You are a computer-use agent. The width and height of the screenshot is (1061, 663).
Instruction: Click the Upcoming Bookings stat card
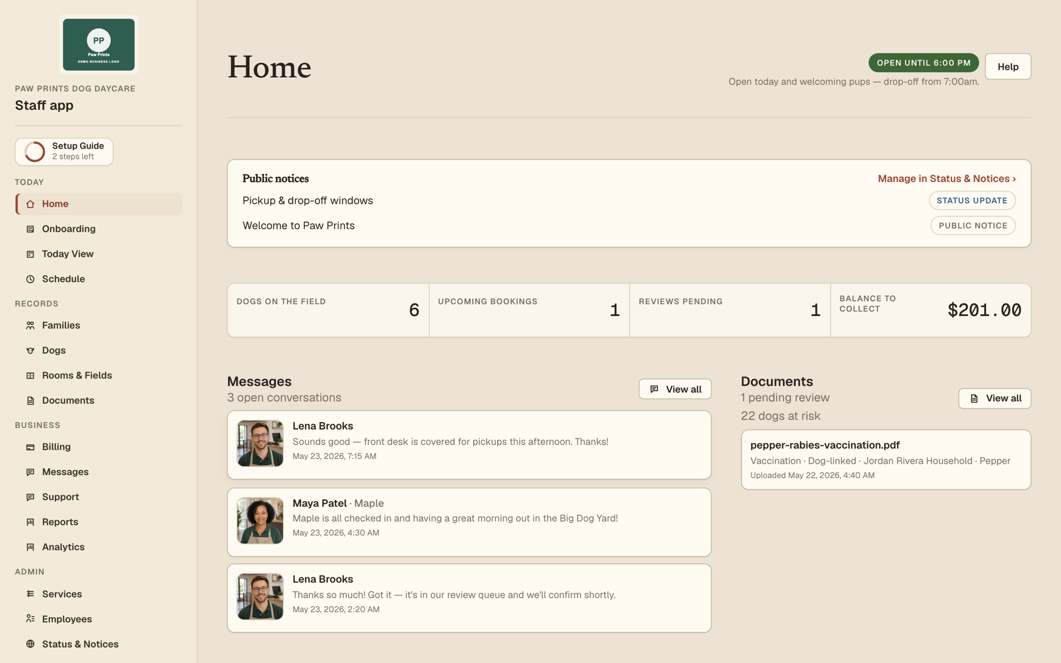point(529,311)
